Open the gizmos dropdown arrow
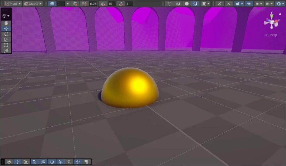 click(283, 4)
